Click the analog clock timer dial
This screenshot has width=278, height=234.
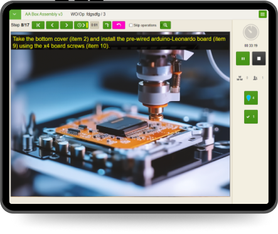(251, 32)
